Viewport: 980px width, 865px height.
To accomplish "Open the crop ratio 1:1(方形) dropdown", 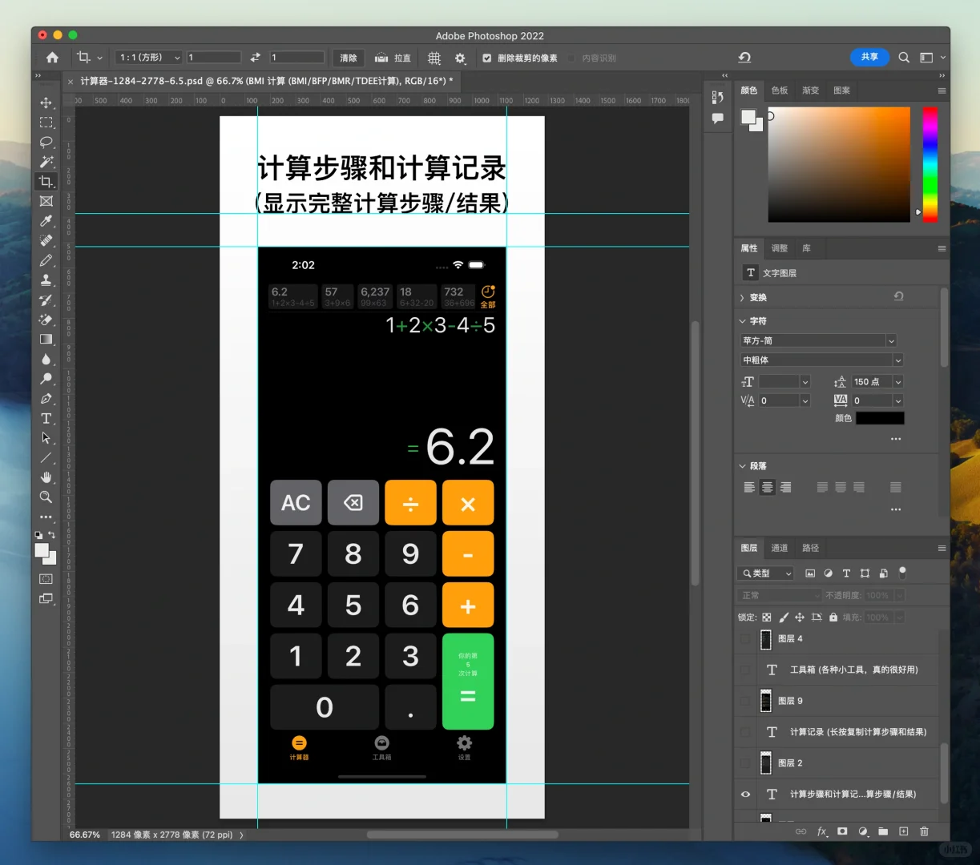I will (x=147, y=57).
